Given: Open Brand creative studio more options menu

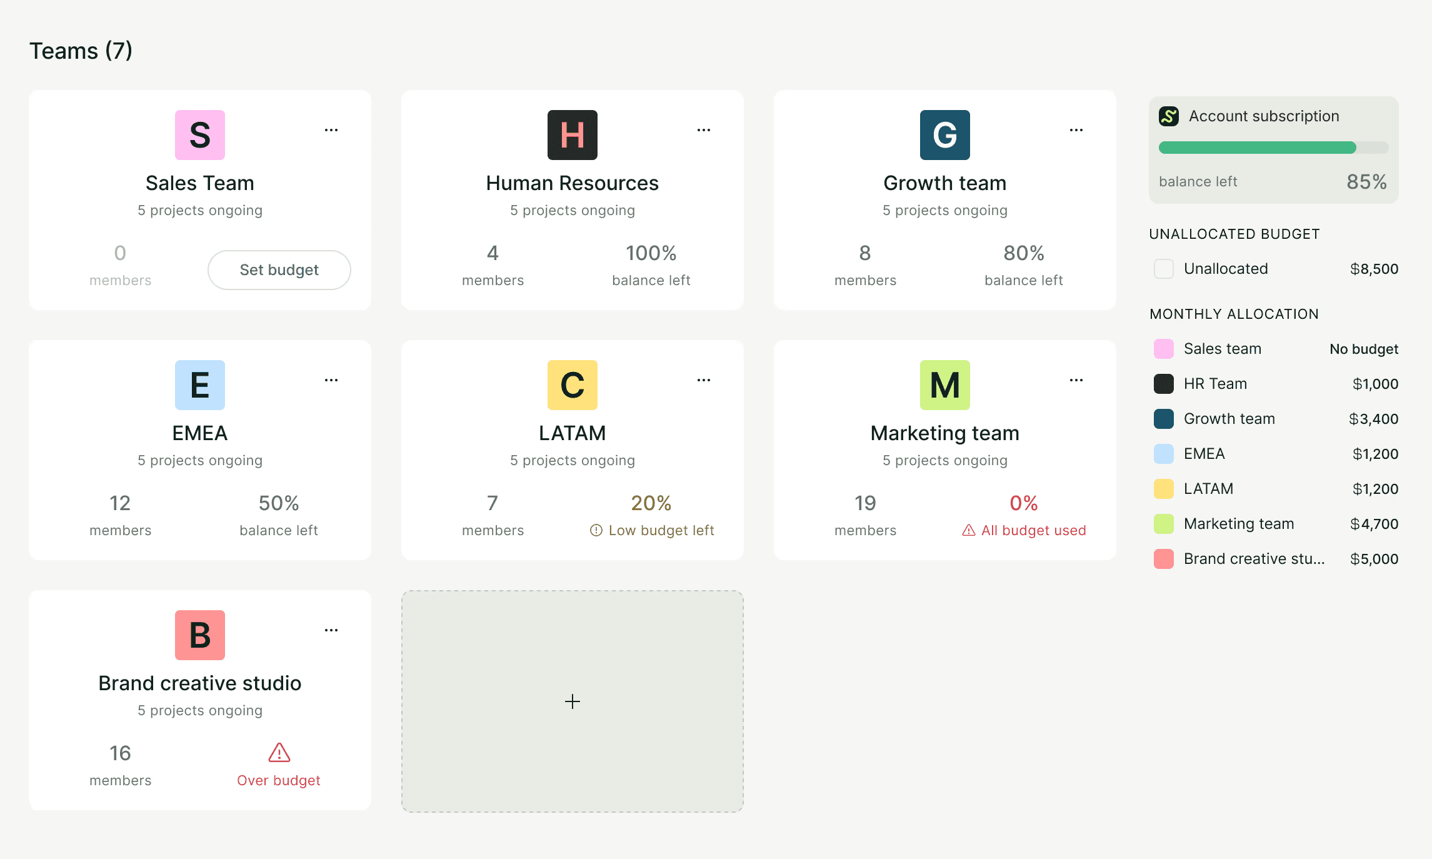Looking at the screenshot, I should 331,630.
